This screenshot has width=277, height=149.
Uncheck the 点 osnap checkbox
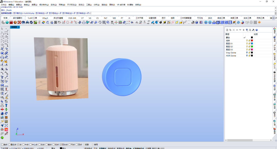click(x=18, y=145)
